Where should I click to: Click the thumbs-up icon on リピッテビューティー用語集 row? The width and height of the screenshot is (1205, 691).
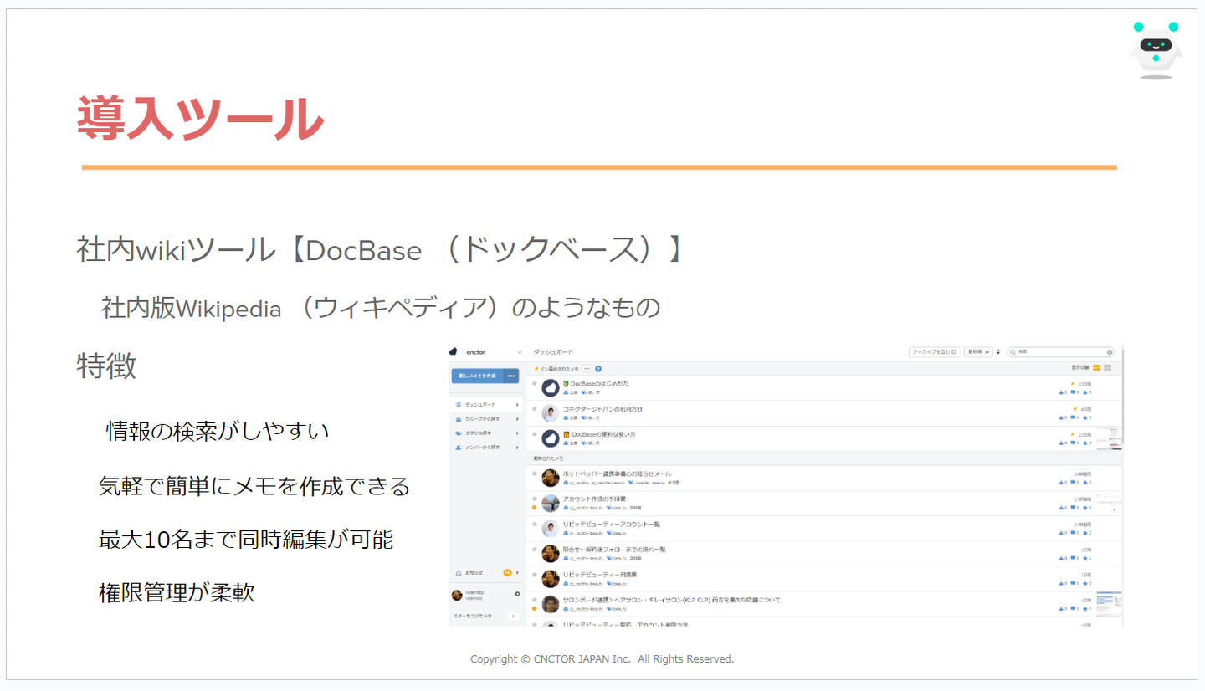[1061, 583]
